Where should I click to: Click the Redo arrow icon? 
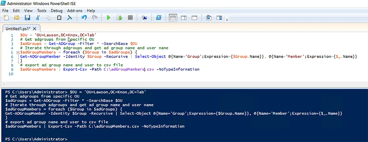(x=95, y=18)
